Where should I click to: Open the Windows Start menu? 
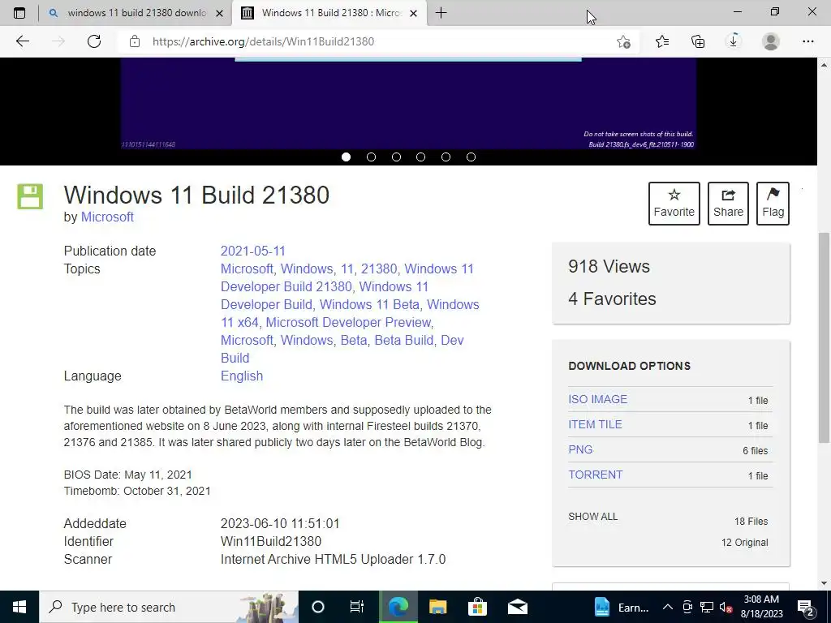pyautogui.click(x=19, y=607)
